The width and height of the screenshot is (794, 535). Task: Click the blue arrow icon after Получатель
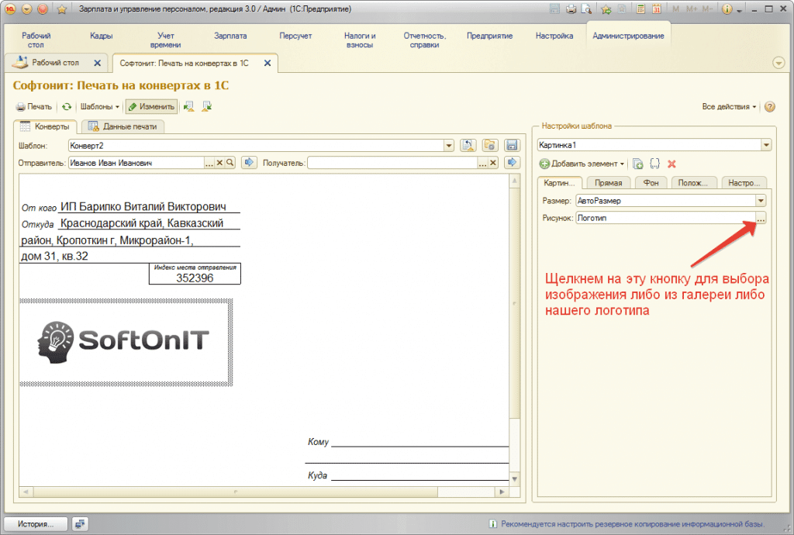tap(512, 163)
